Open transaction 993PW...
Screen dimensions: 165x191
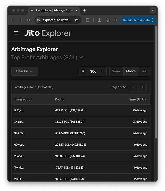pyautogui.click(x=20, y=133)
